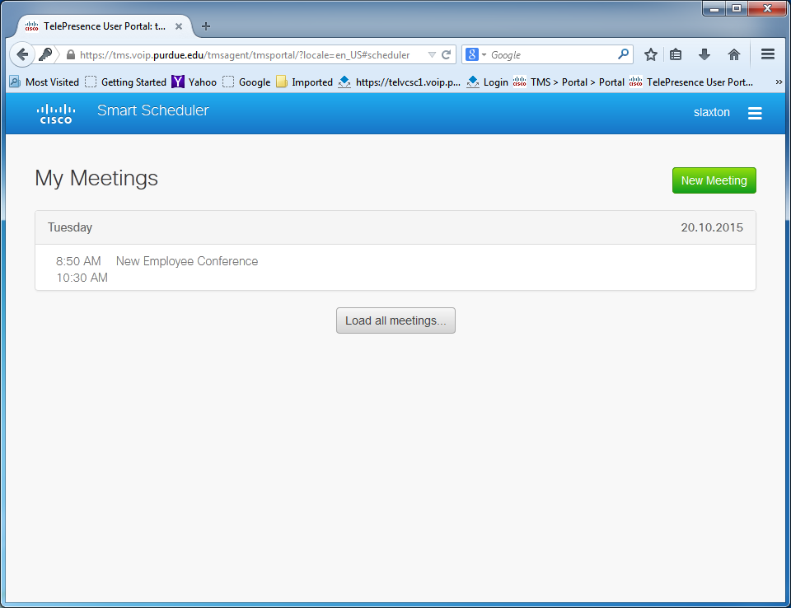Show more bookmarks overflow chevron
This screenshot has width=791, height=608.
coord(779,82)
